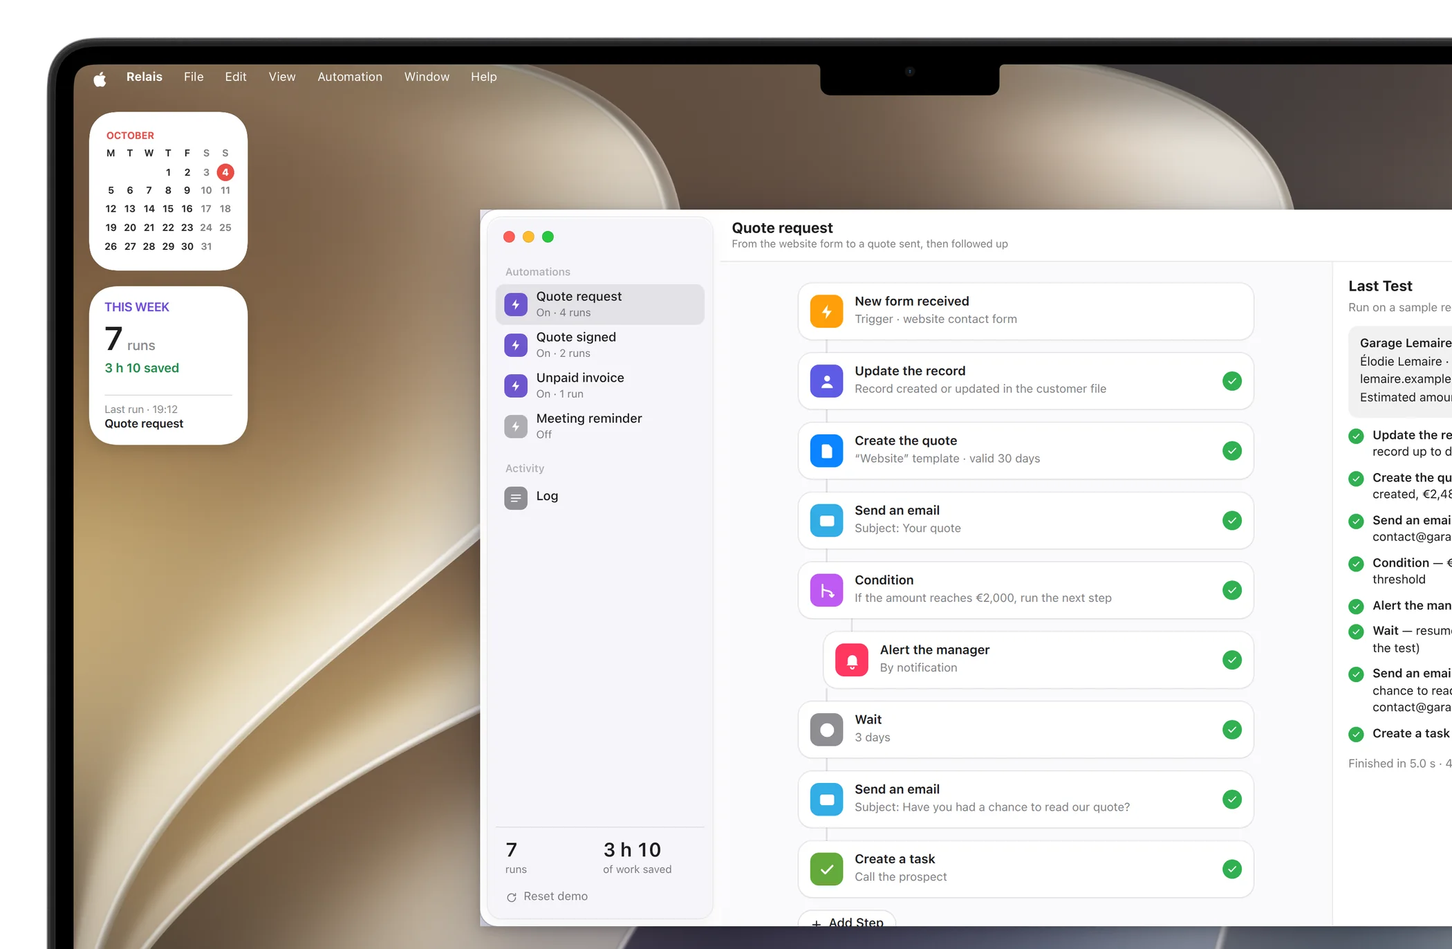Open the Relais application menu
This screenshot has height=949, width=1452.
coord(145,77)
